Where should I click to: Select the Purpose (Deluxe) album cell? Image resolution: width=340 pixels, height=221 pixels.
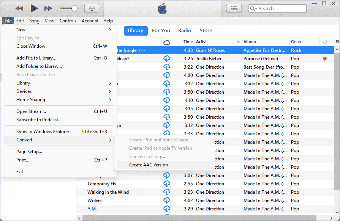click(261, 59)
